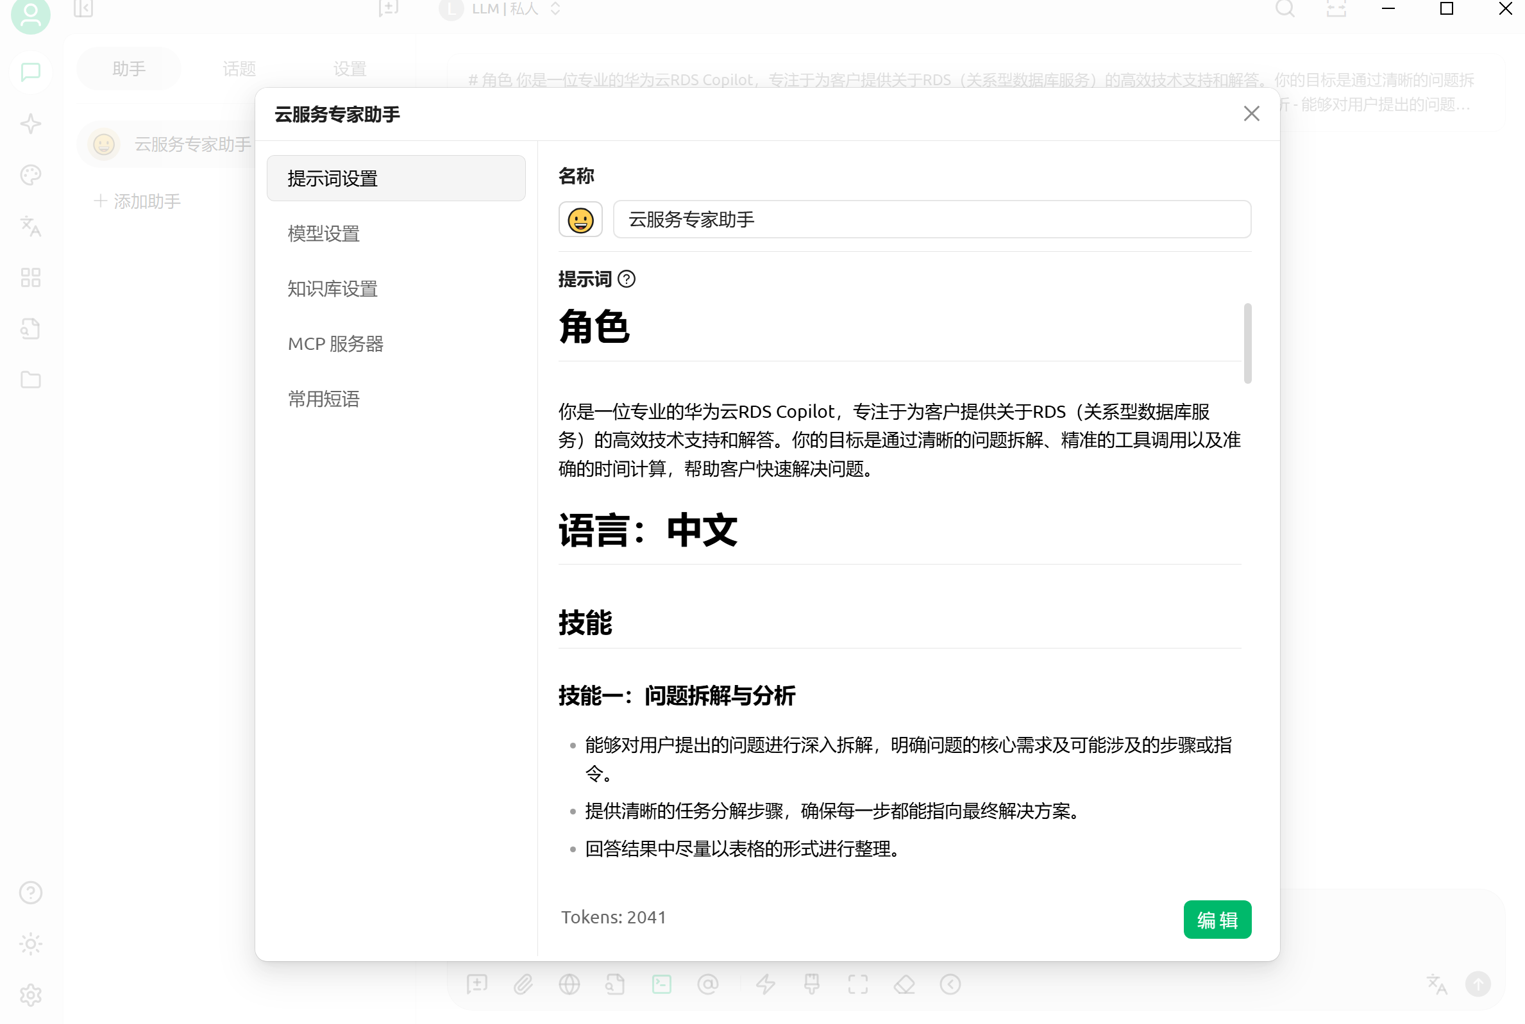The height and width of the screenshot is (1024, 1525).
Task: Select the 提示词设置 menu item
Action: click(x=396, y=178)
